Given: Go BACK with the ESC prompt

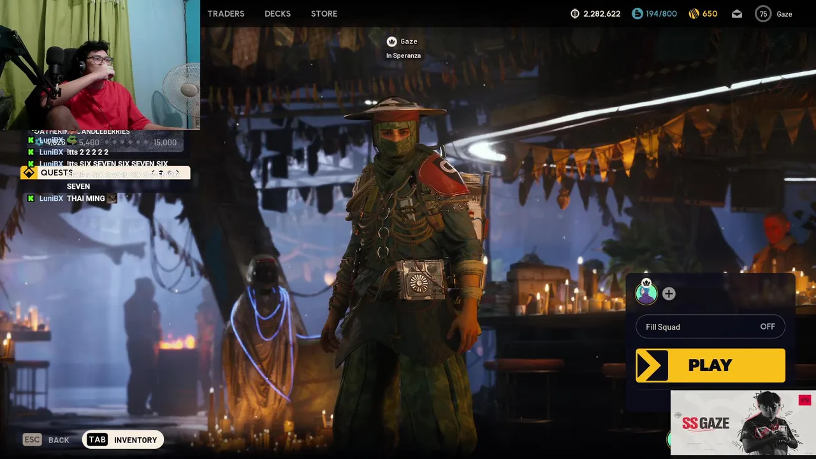Looking at the screenshot, I should 46,440.
